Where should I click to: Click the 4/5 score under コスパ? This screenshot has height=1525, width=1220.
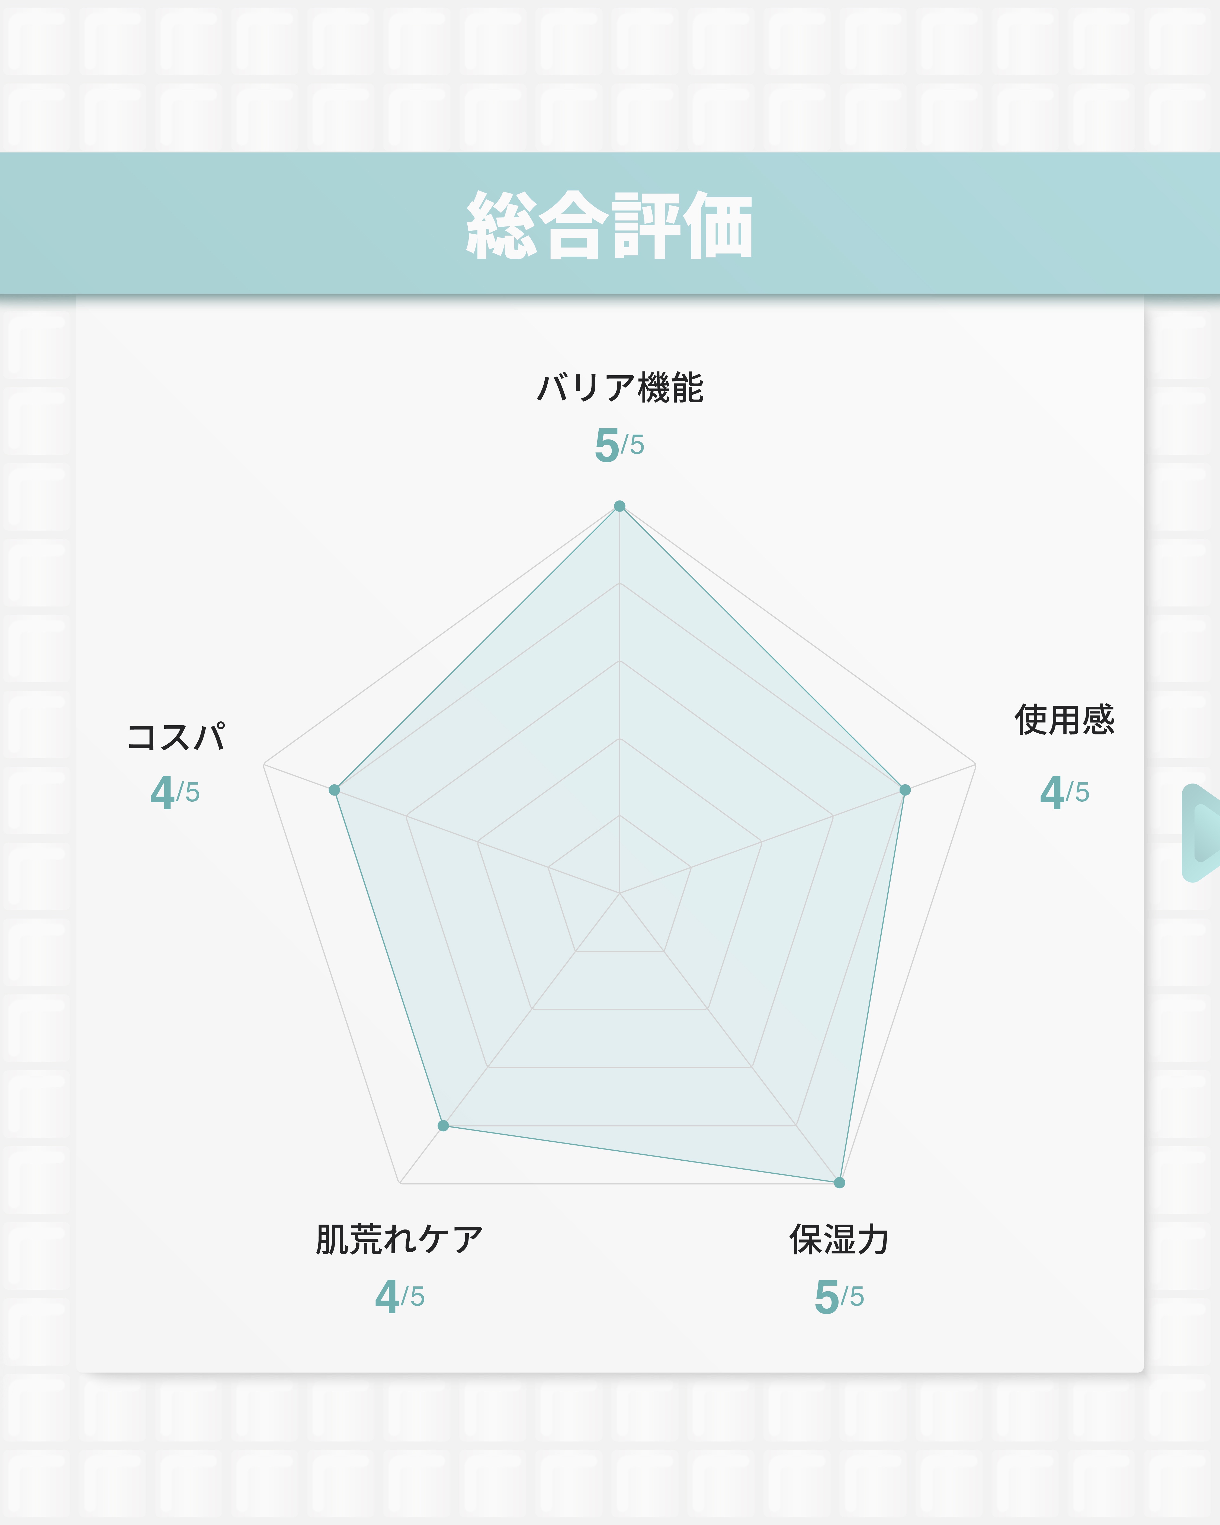(175, 793)
